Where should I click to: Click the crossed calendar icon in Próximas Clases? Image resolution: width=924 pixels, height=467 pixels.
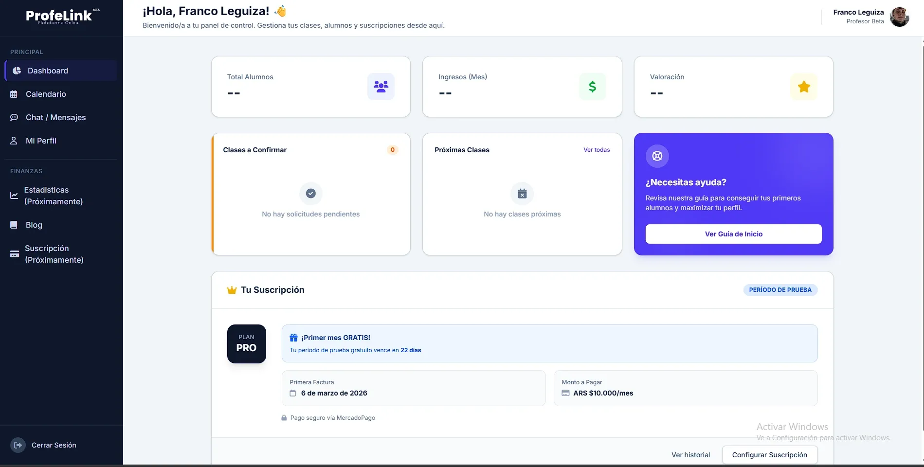coord(522,194)
